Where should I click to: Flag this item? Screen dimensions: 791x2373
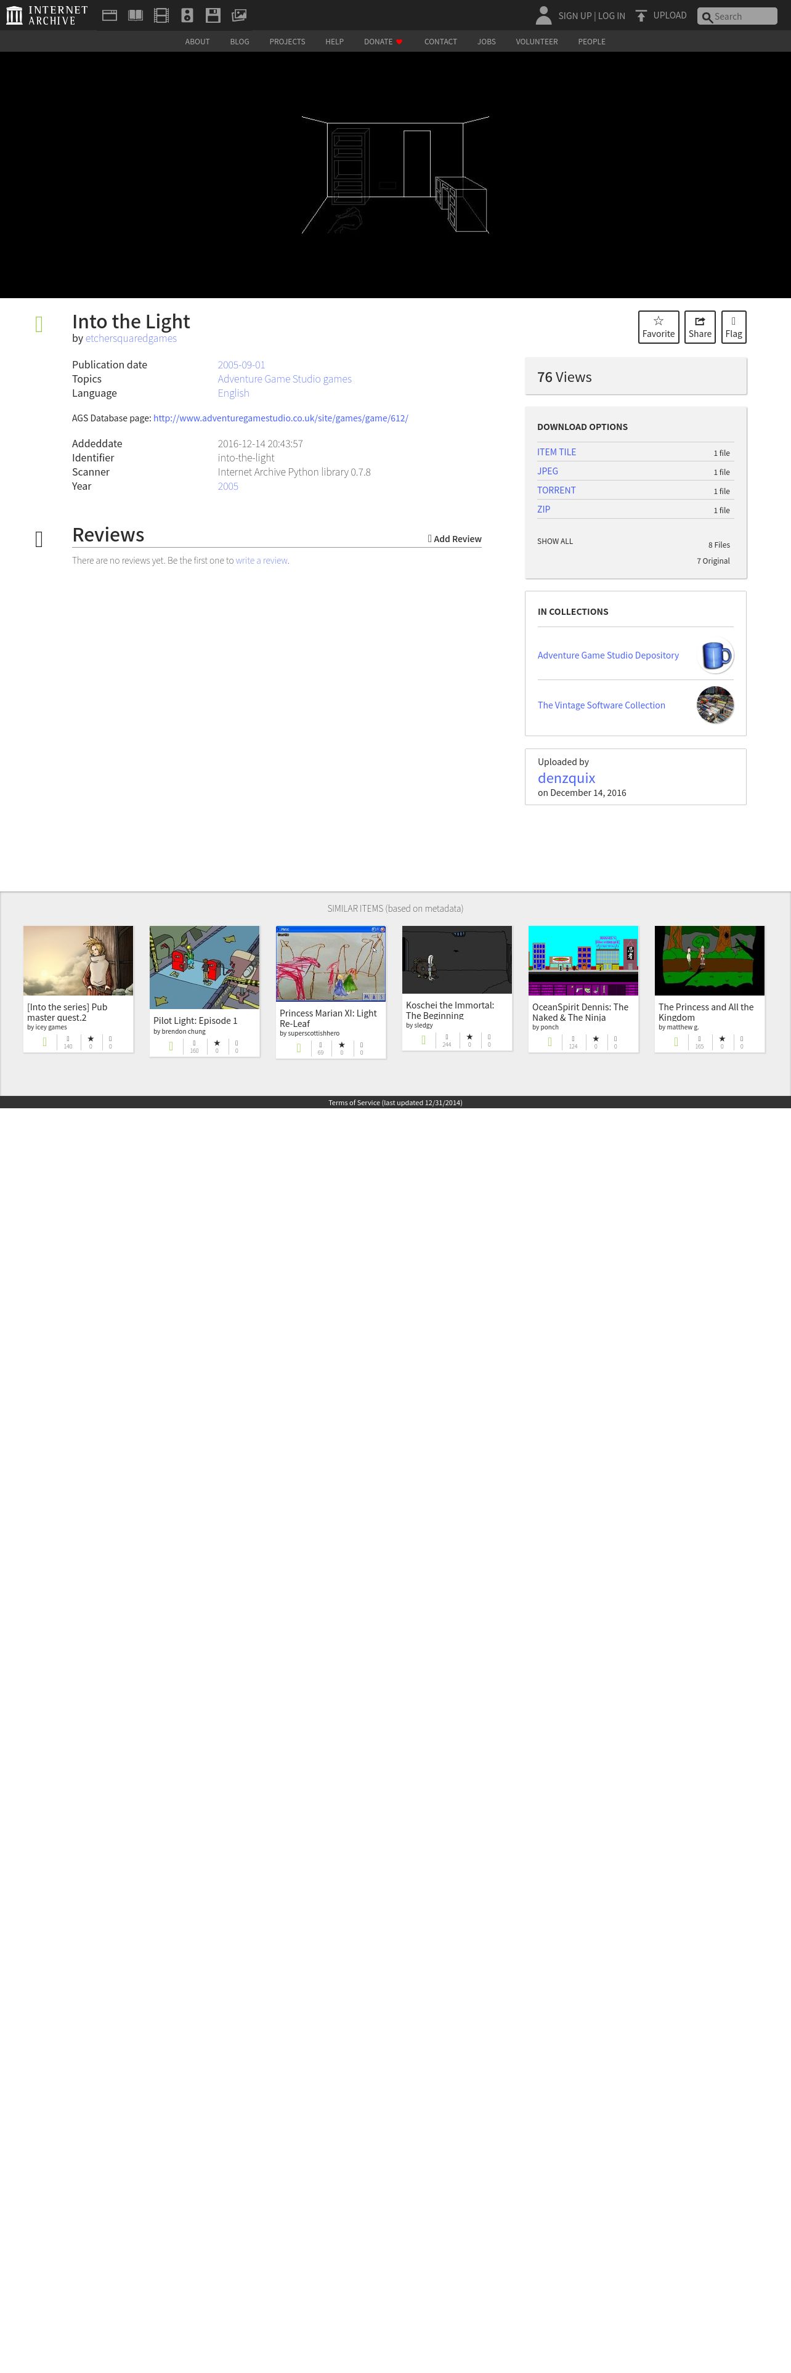(734, 327)
